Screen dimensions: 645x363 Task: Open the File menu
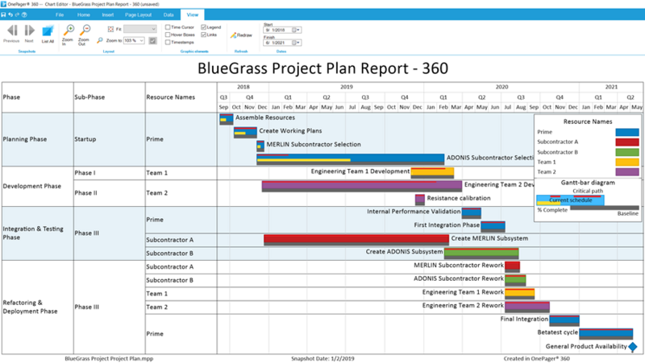60,14
